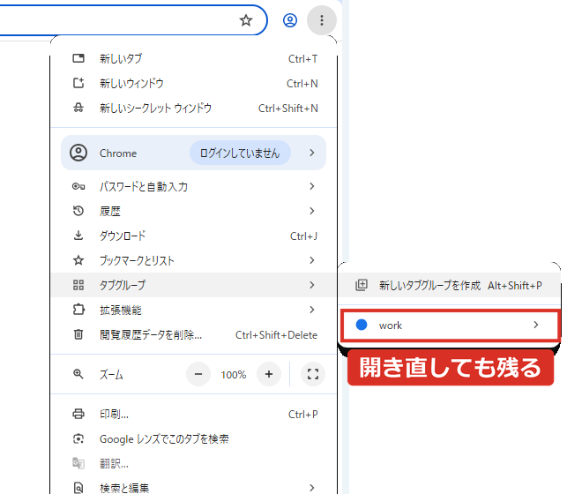
Task: Click the Google Lens icon in menu
Action: (78, 438)
